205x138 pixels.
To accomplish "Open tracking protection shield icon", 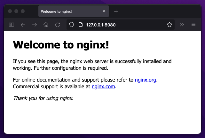I will (72, 25).
